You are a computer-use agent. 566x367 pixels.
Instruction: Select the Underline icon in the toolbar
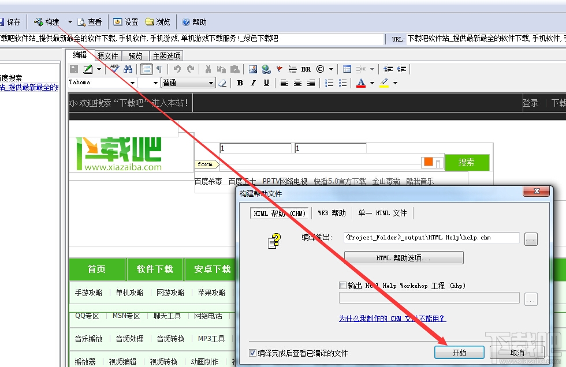(x=265, y=83)
